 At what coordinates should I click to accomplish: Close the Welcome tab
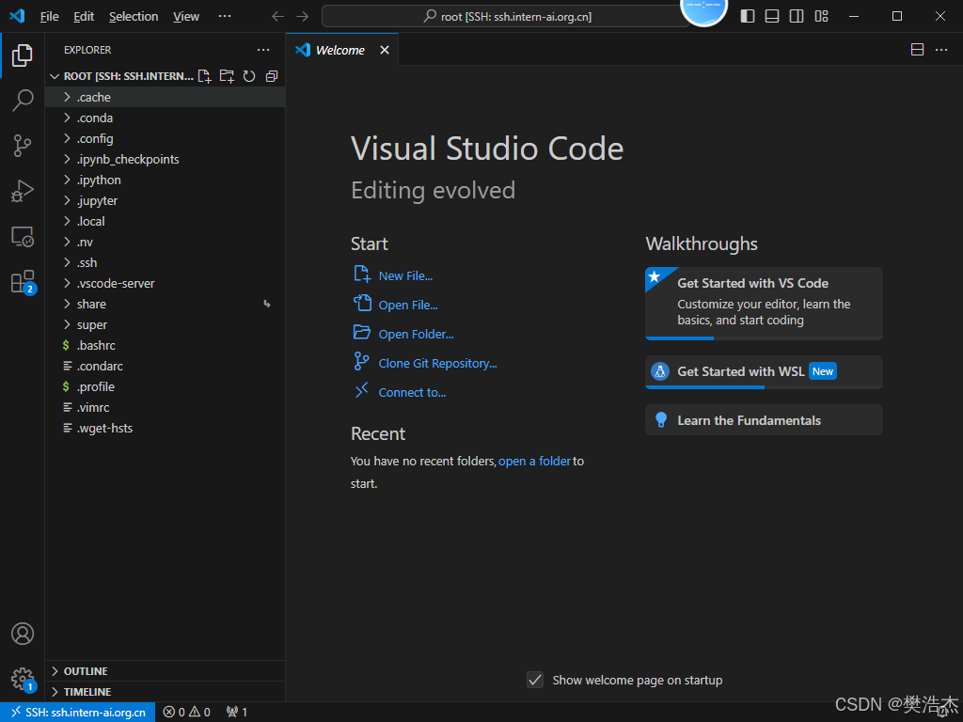tap(385, 50)
